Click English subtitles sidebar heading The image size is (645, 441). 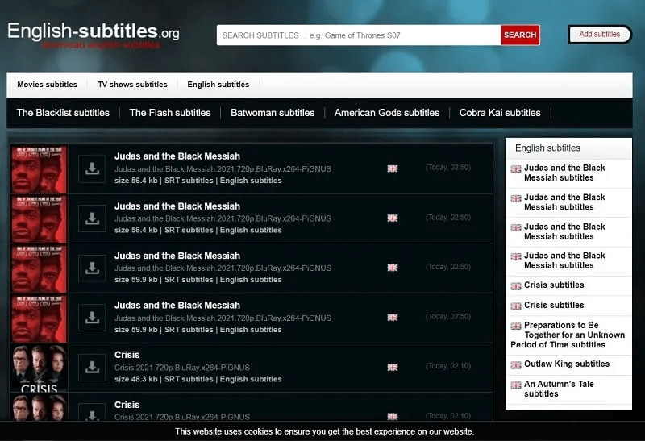(547, 148)
